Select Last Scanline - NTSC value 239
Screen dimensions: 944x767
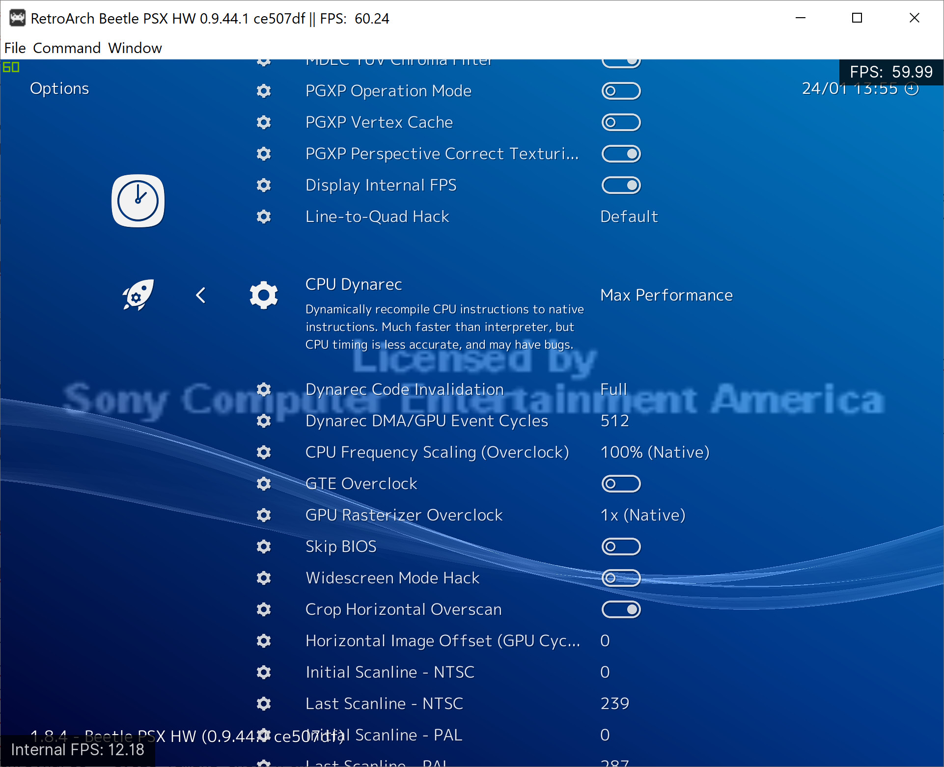(x=614, y=704)
